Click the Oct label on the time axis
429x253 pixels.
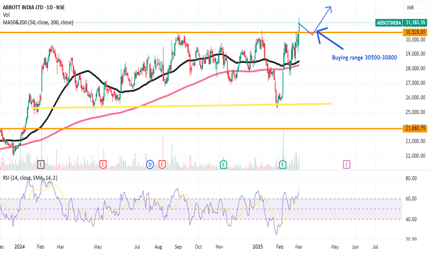pyautogui.click(x=198, y=247)
